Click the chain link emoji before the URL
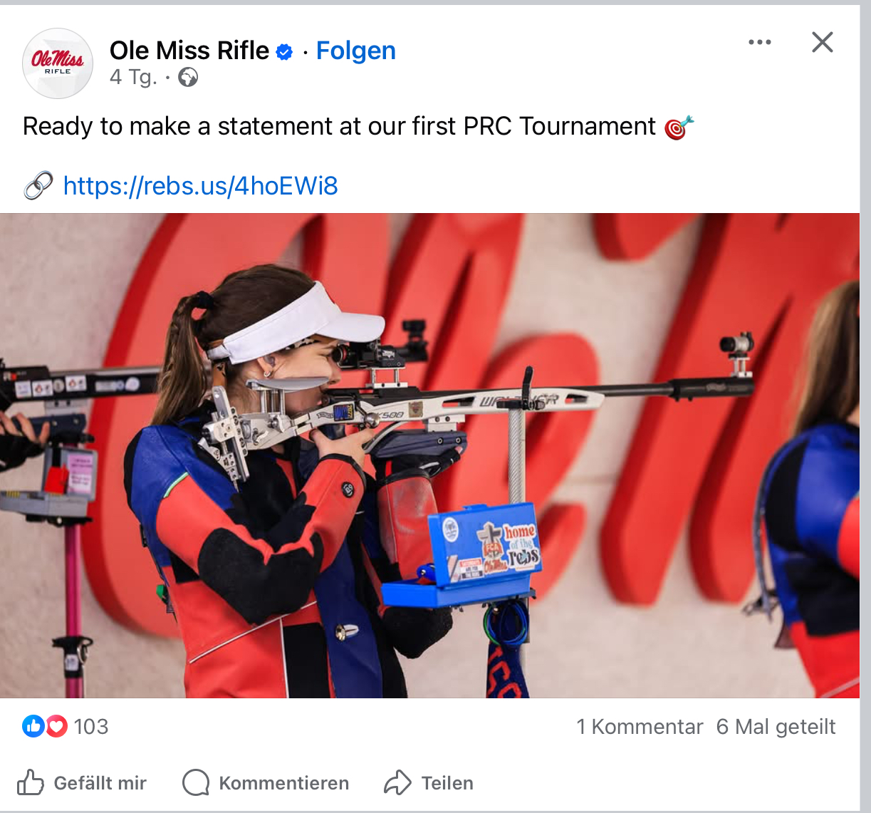 (38, 186)
